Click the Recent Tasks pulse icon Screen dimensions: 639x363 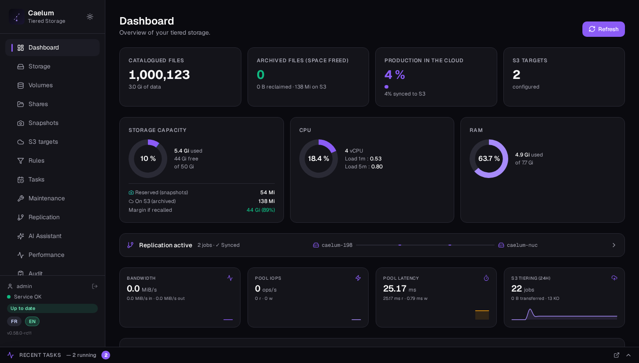coord(11,355)
